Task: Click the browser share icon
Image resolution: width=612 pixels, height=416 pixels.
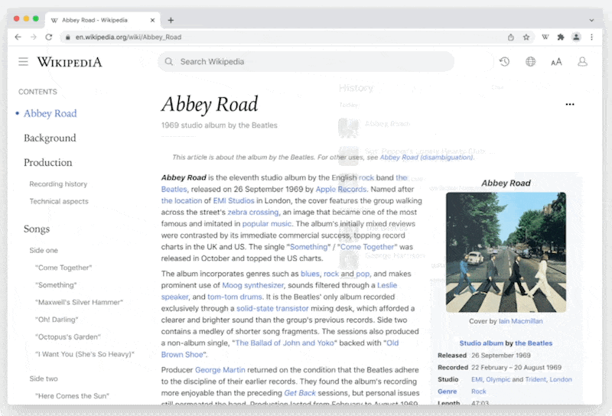Action: click(x=510, y=37)
